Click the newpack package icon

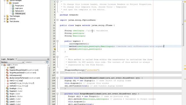pos(10,3)
